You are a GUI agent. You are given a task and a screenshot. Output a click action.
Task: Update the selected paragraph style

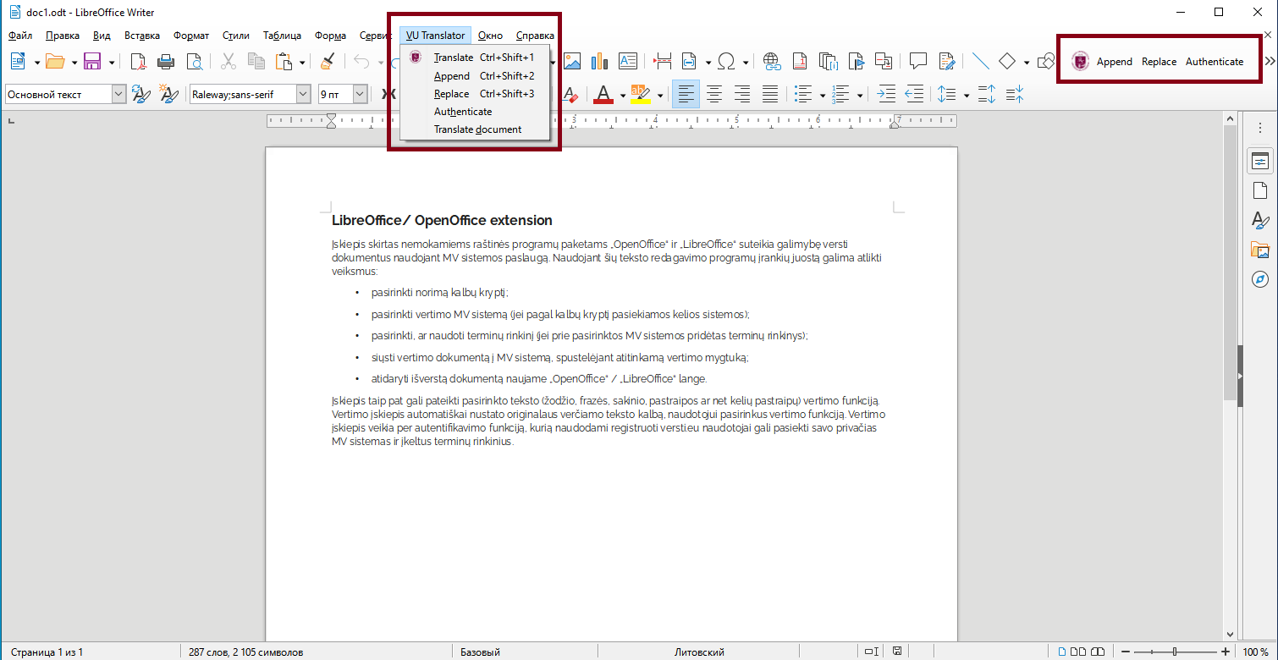141,94
